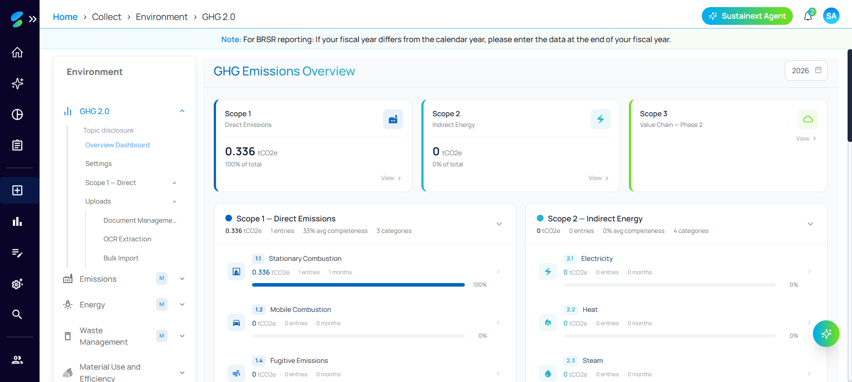Open the gear settings icon in the dark sidebar
The width and height of the screenshot is (852, 382).
click(x=17, y=284)
